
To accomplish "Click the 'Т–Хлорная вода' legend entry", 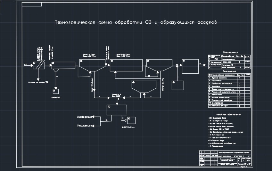I will (x=216, y=141).
